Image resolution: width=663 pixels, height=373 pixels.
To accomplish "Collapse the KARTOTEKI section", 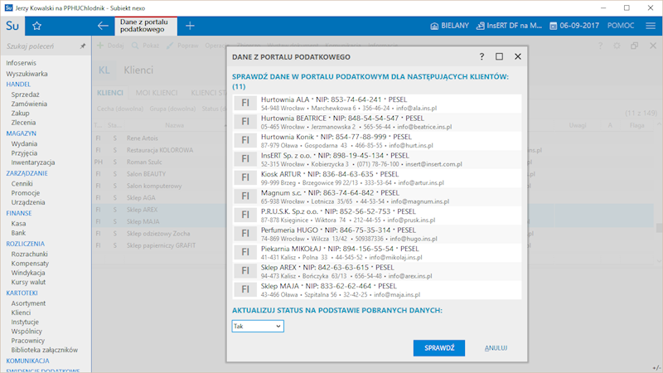I will (x=22, y=293).
